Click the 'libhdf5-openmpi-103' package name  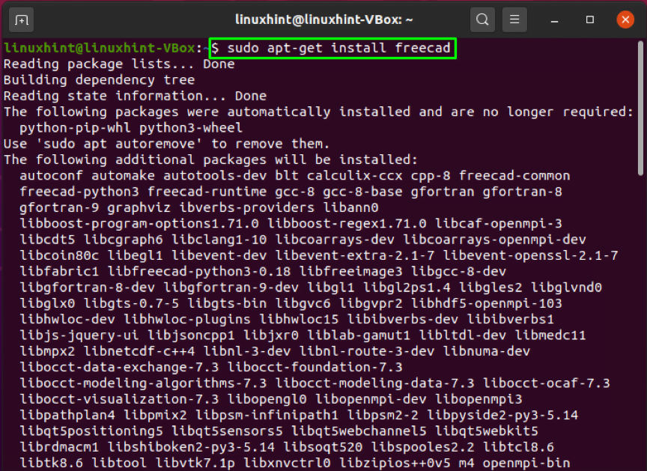point(487,303)
